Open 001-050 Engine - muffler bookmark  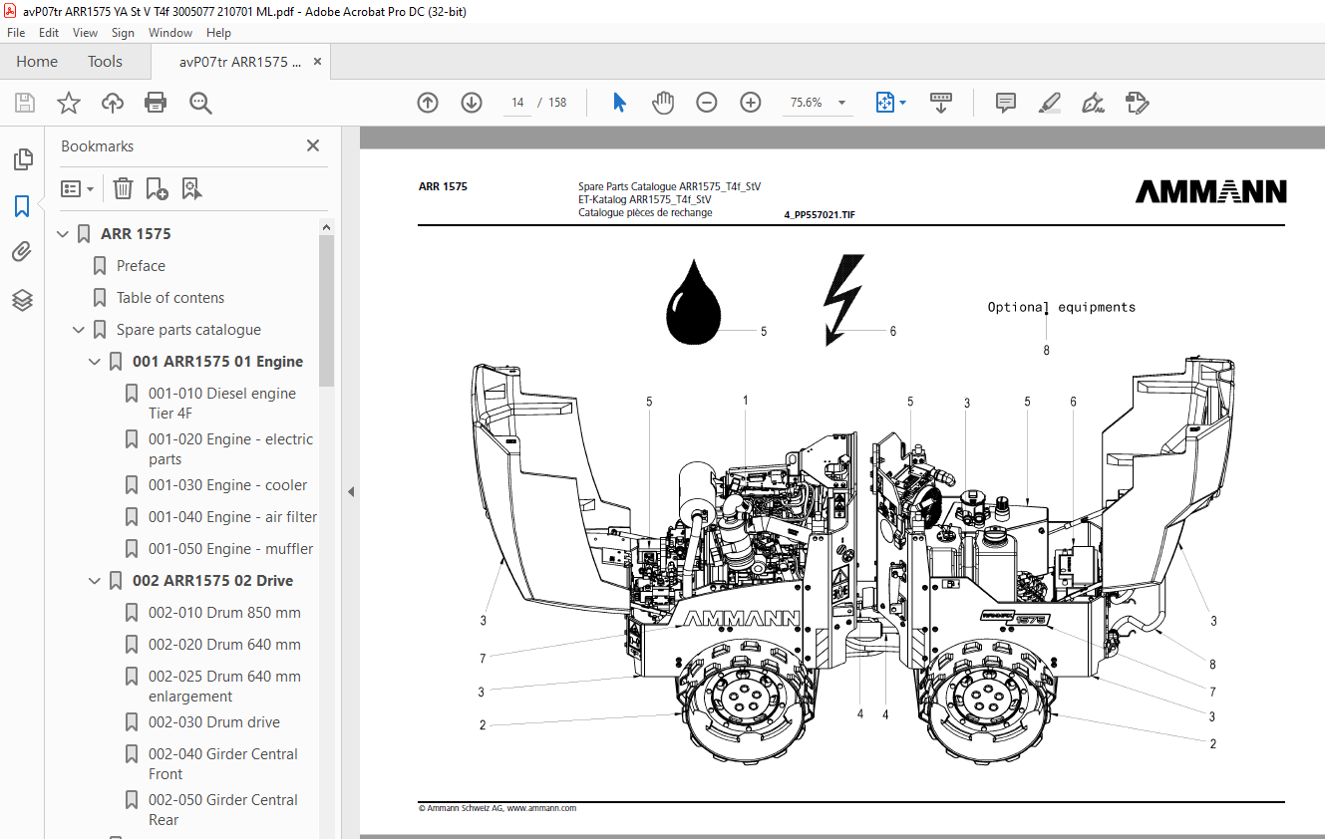[x=230, y=549]
